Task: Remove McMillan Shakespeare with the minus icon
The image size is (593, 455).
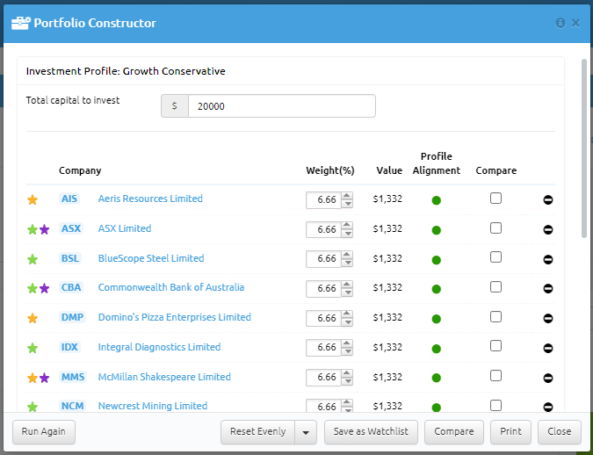Action: pos(548,378)
